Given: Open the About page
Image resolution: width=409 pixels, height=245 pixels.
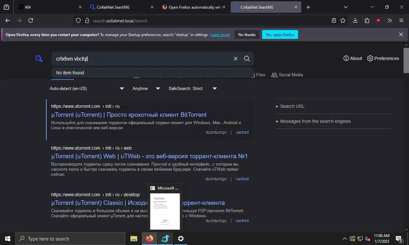Looking at the screenshot, I should (x=353, y=58).
